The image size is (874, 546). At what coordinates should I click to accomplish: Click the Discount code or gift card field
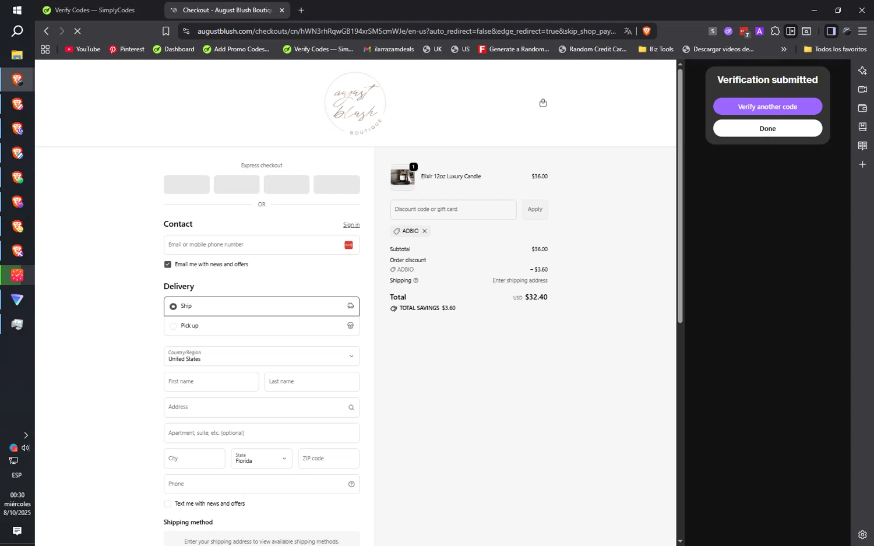(x=453, y=210)
